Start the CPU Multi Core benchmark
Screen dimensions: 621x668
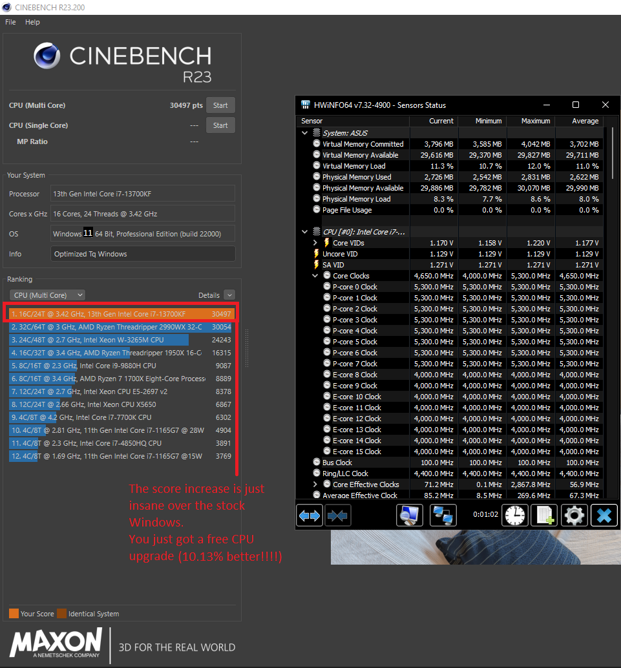[x=220, y=105]
